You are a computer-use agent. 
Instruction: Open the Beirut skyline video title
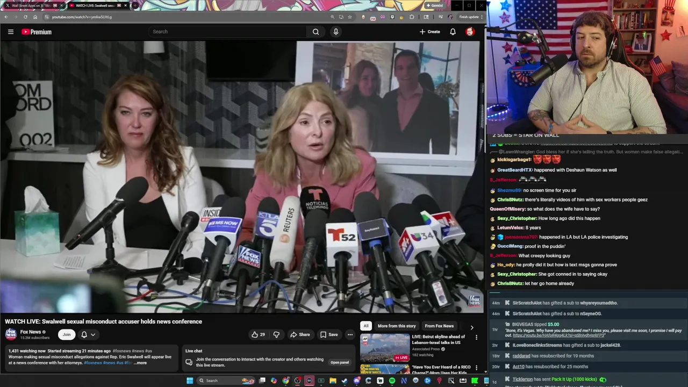(439, 340)
